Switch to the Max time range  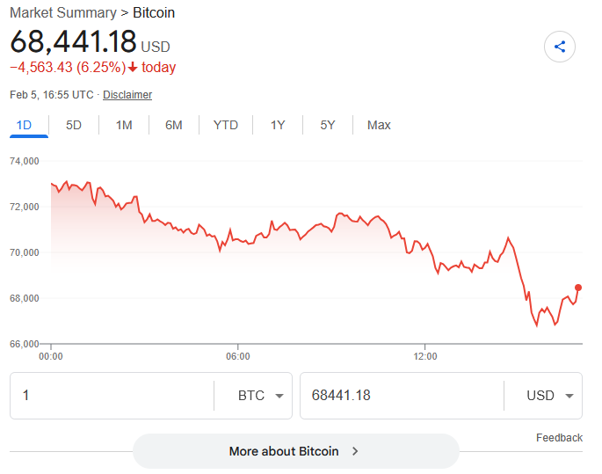pos(379,125)
